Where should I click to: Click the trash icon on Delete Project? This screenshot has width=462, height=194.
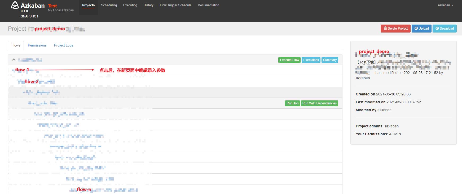pyautogui.click(x=385, y=28)
